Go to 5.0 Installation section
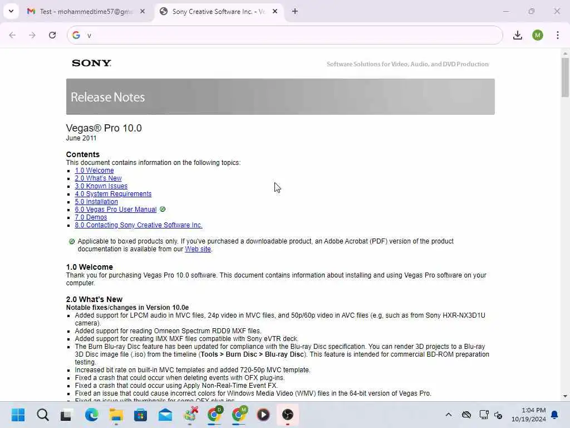Screen dimensions: 570x428 (96, 202)
